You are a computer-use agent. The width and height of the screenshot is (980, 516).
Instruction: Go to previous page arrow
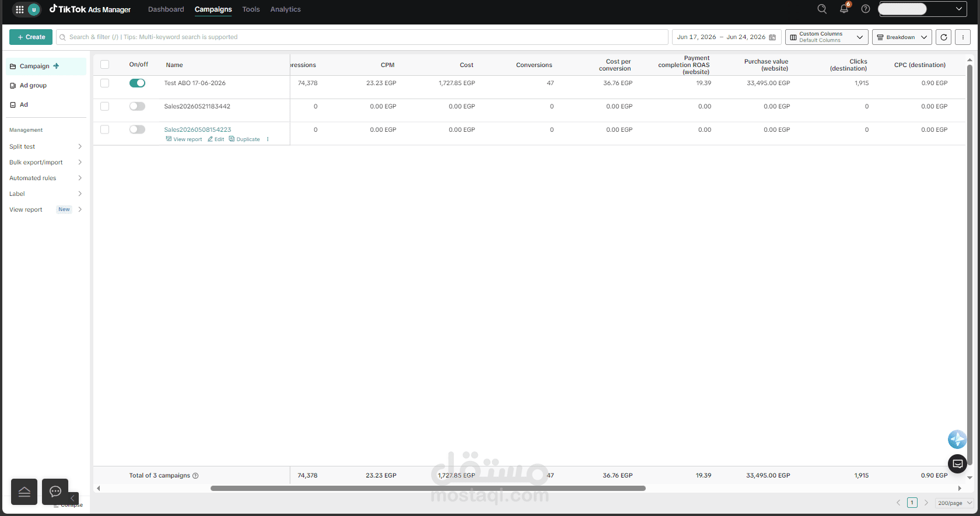tap(898, 503)
